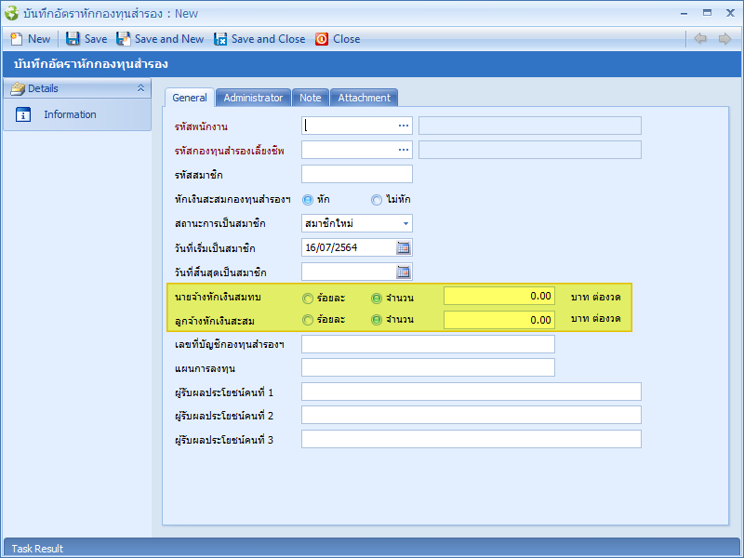
Task: Open the Attachment tab
Action: click(364, 98)
